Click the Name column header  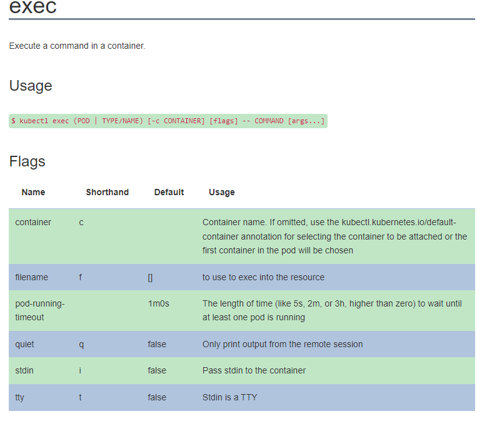tap(33, 192)
